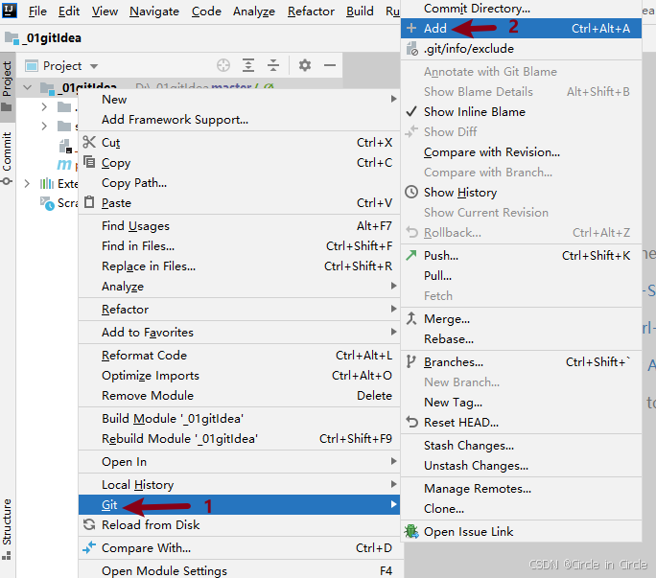Click the Expand All icon in Project panel
Image resolution: width=656 pixels, height=578 pixels.
[x=248, y=65]
